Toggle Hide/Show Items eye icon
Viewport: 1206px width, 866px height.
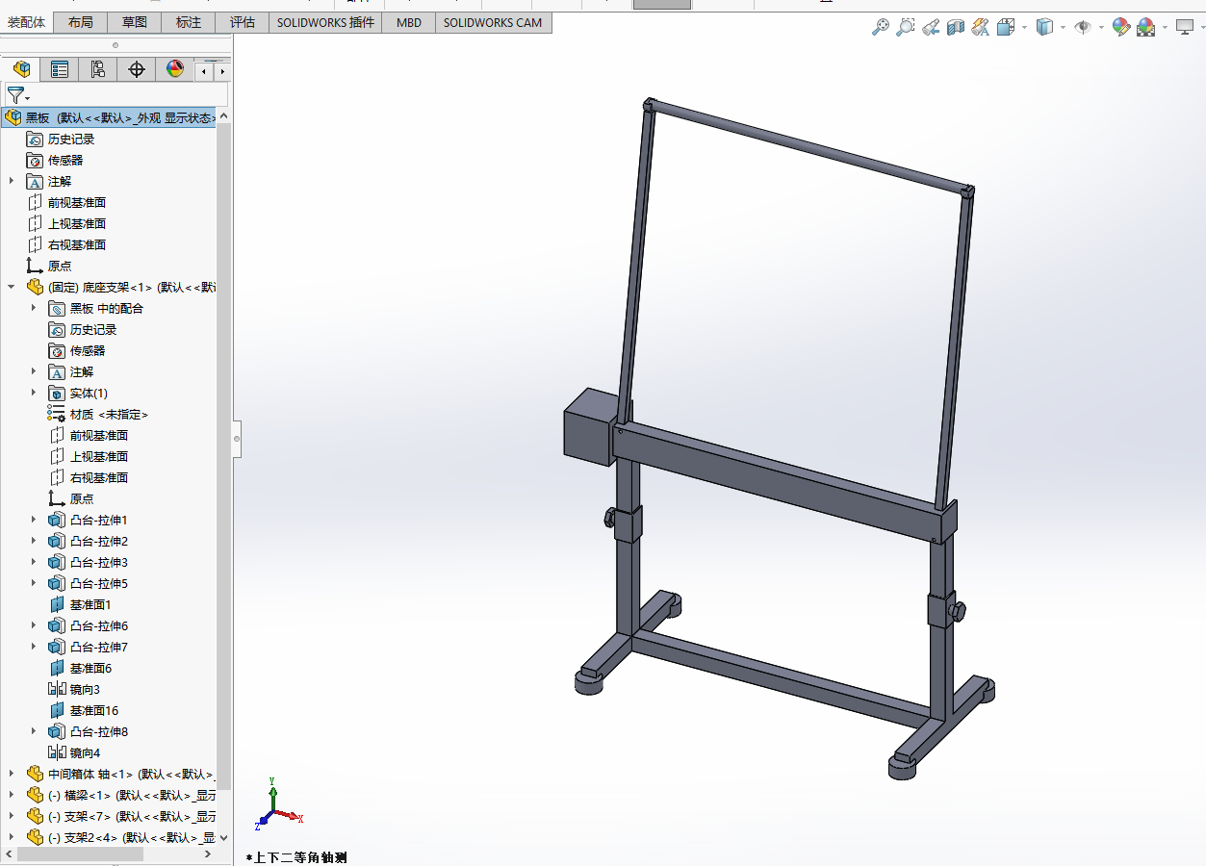1083,28
